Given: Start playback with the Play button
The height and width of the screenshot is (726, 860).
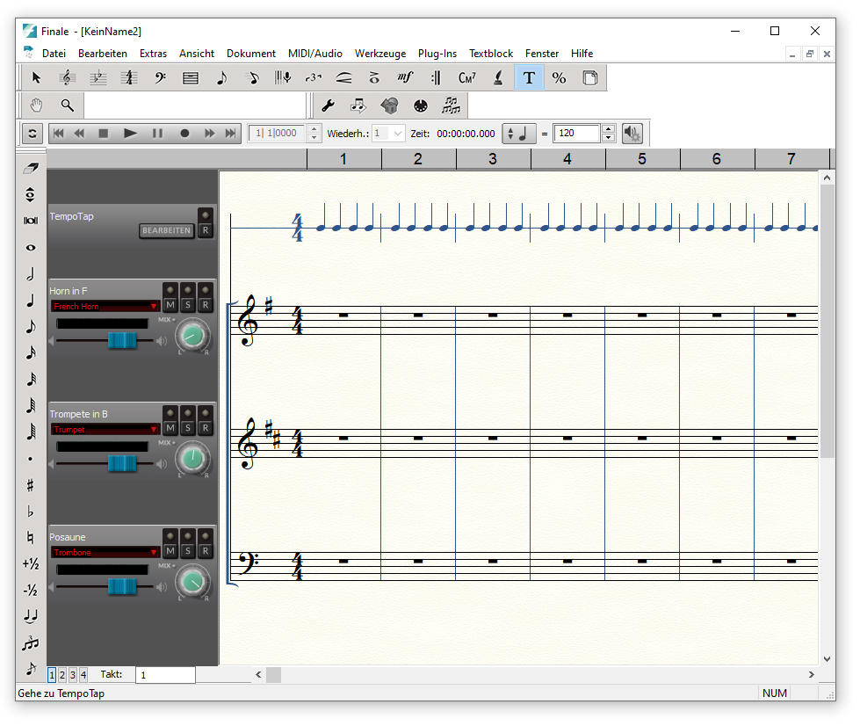Looking at the screenshot, I should tap(130, 134).
